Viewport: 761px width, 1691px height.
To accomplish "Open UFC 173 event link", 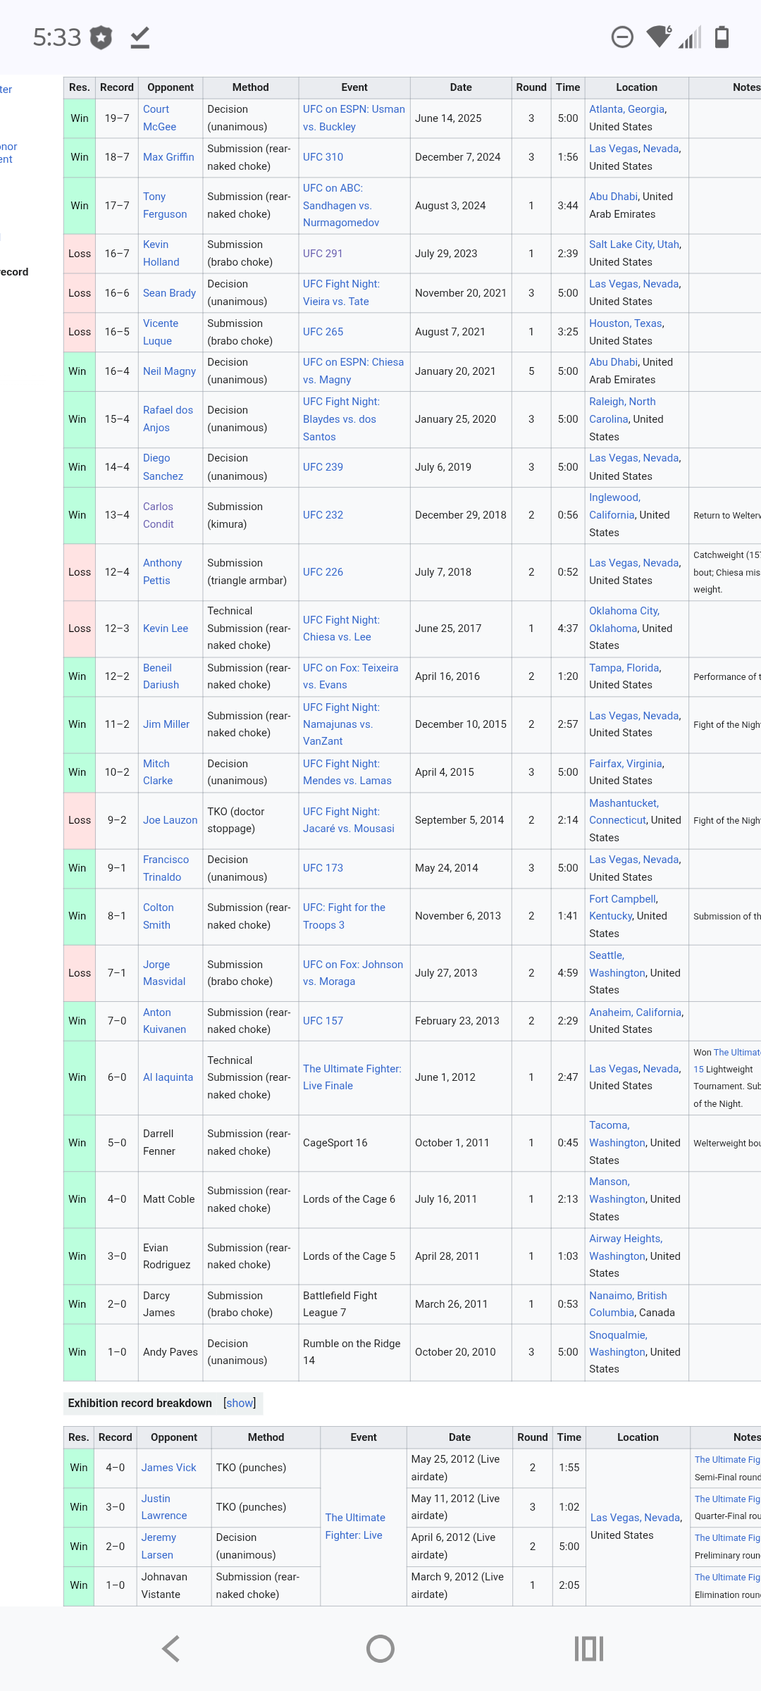I will click(x=323, y=868).
